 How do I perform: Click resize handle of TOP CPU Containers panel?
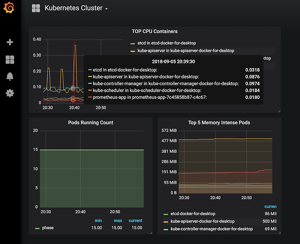click(279, 111)
